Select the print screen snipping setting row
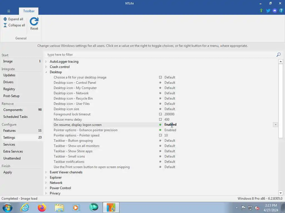 pyautogui.click(x=165, y=167)
